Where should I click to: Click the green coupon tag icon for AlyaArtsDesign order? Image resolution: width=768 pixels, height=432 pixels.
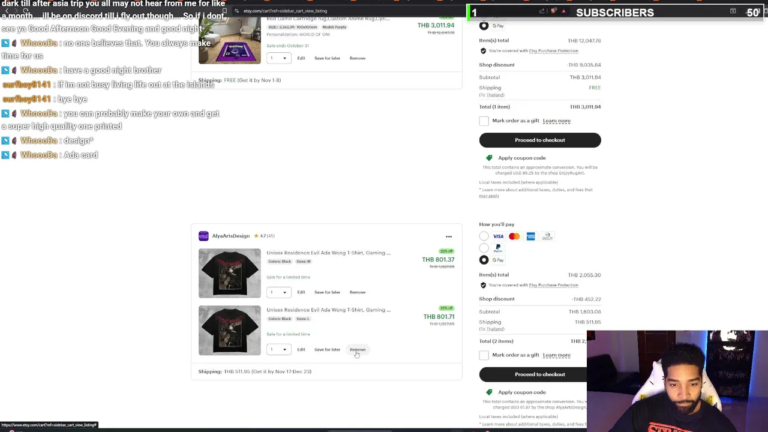pyautogui.click(x=489, y=392)
